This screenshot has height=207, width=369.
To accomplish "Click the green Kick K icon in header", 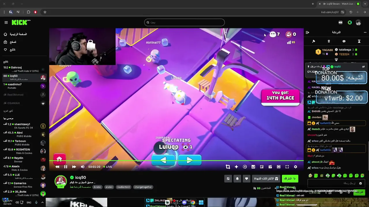I will [350, 23].
